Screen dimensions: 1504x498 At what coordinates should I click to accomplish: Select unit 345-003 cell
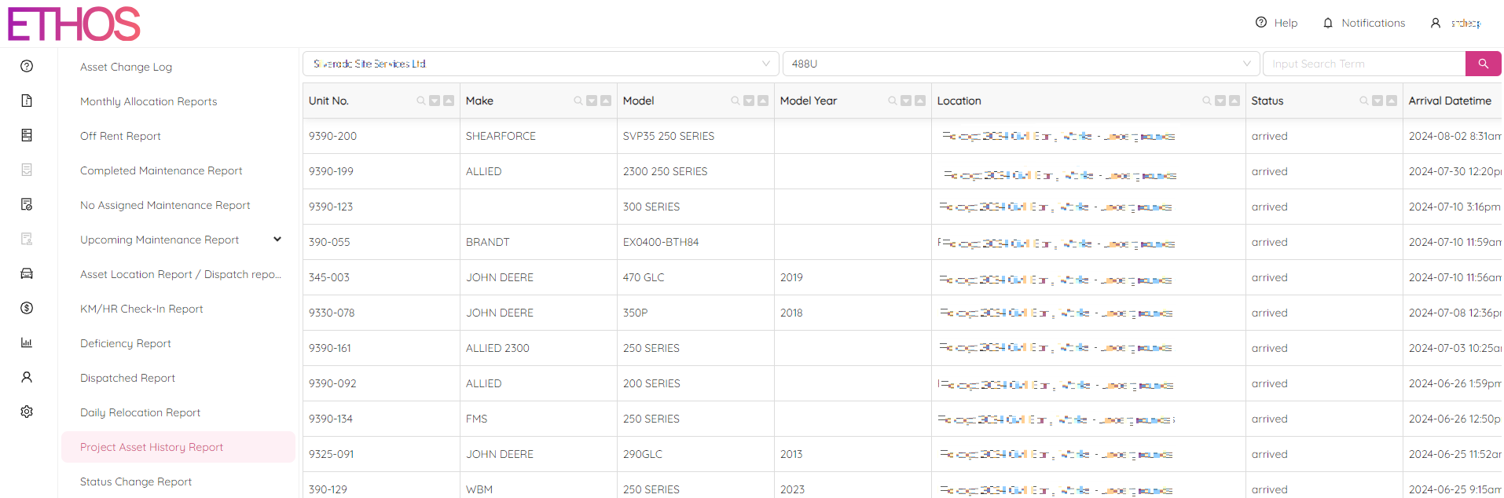coord(381,277)
